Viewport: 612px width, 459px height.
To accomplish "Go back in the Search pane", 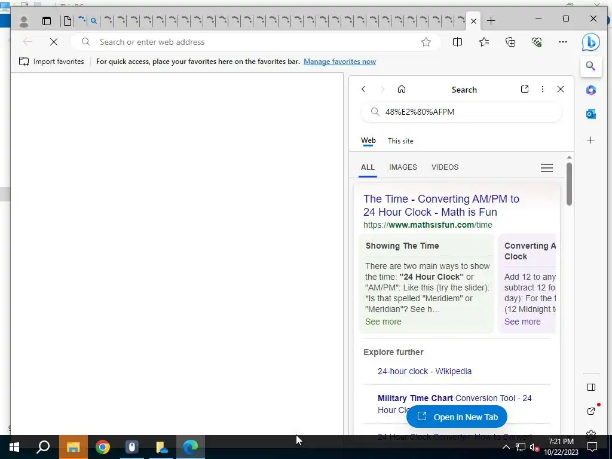I will [x=363, y=89].
